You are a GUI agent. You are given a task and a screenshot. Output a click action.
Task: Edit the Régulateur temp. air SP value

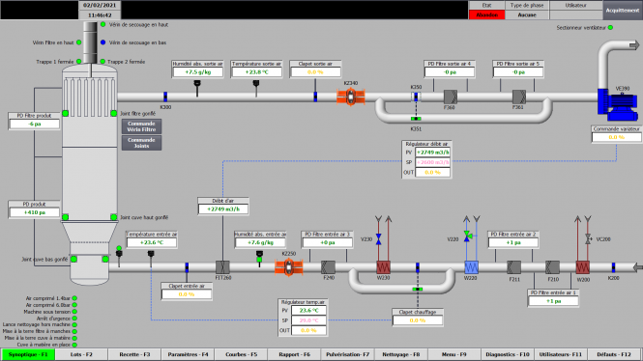308,320
